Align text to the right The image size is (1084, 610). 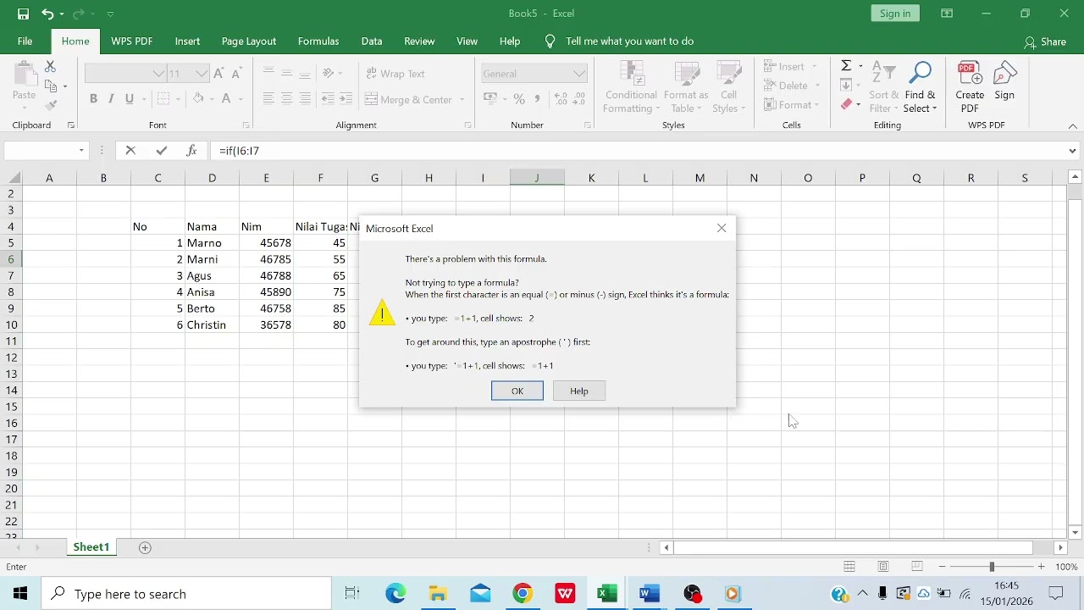[x=306, y=99]
